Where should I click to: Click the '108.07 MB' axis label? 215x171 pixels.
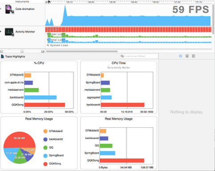(147, 167)
